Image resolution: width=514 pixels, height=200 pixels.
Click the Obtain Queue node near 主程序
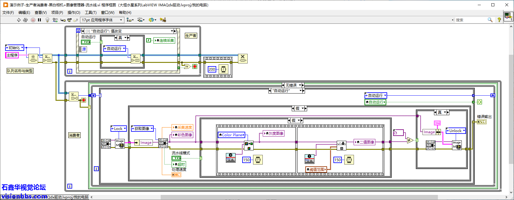coord(33,58)
